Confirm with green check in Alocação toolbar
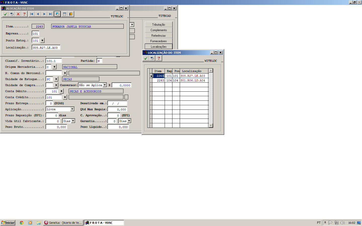The height and width of the screenshot is (226, 362). [5, 14]
